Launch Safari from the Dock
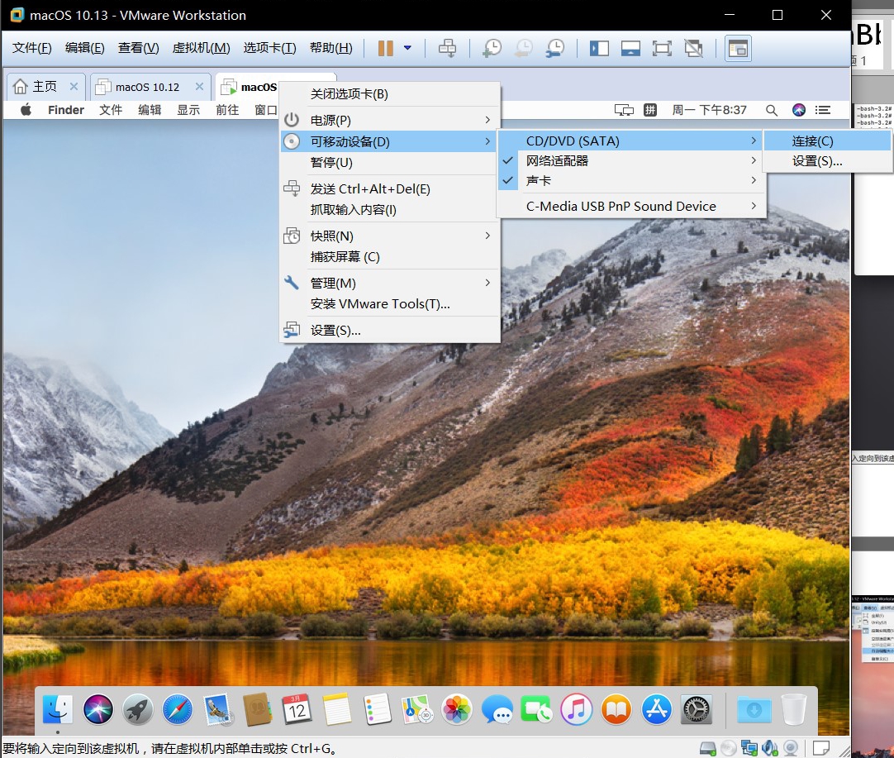This screenshot has width=894, height=758. coord(178,710)
